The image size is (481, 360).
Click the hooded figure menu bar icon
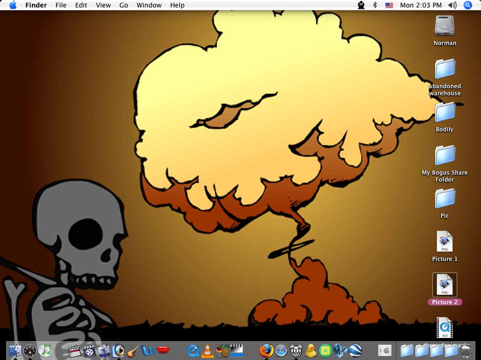point(361,5)
